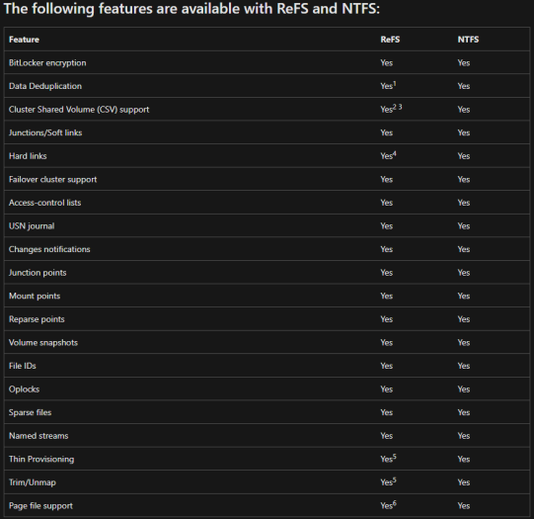Screen dimensions: 534x519
Task: Click the ReFS Yes value for Reparse points
Action: 387,319
